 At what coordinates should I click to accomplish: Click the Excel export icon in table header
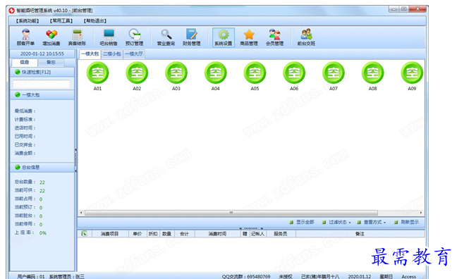point(84,234)
